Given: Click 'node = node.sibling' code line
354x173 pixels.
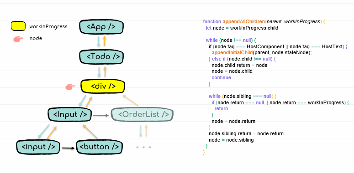Looking at the screenshot, I should pyautogui.click(x=231, y=140).
